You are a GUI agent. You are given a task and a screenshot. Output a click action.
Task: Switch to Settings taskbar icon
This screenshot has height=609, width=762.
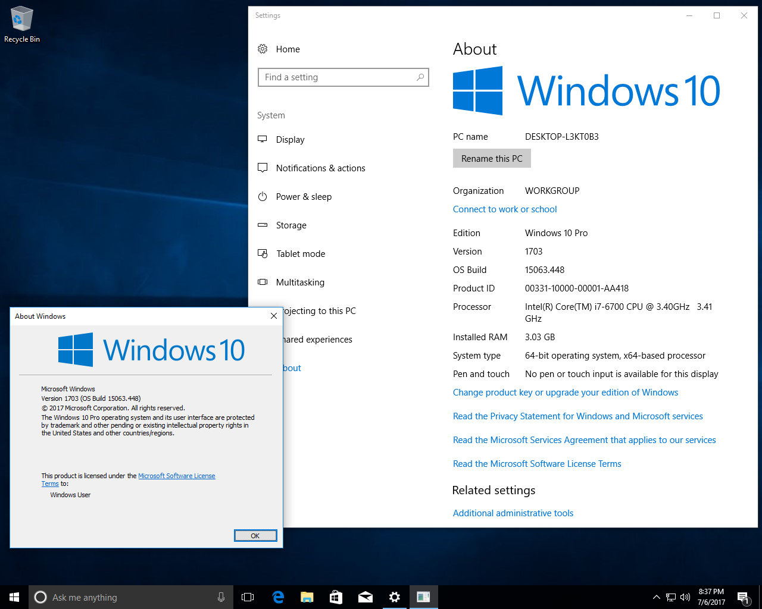[x=395, y=597]
